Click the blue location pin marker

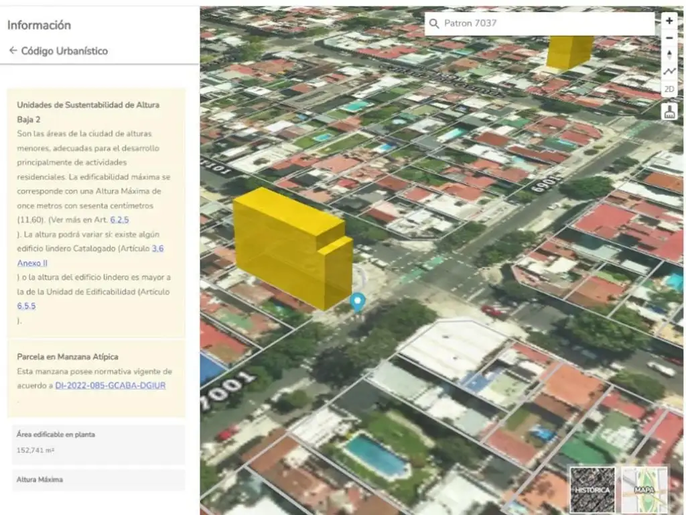click(x=358, y=302)
